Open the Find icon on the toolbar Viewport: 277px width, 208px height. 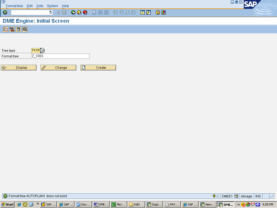click(100, 12)
